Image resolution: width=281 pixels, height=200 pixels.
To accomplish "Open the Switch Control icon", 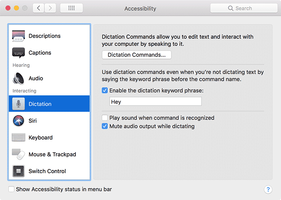I will (x=18, y=171).
